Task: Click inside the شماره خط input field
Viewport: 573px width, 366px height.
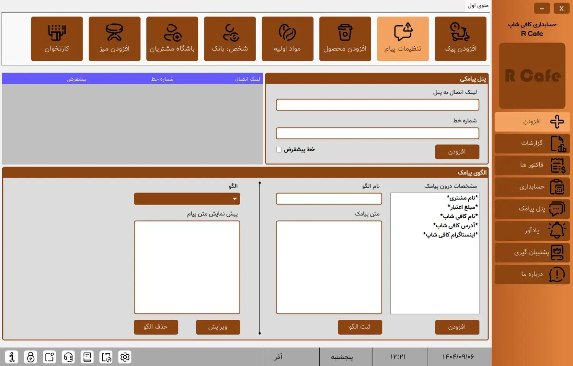Action: (377, 133)
